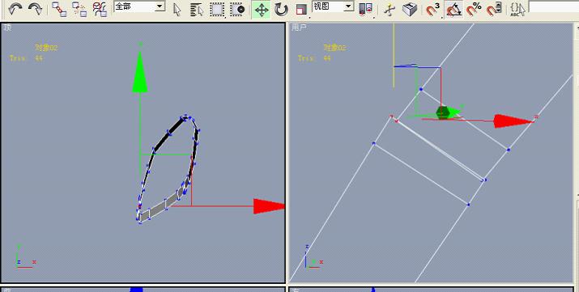This screenshot has height=292, width=579.
Task: Choose the Rectangular Selection Region icon
Action: [217, 10]
